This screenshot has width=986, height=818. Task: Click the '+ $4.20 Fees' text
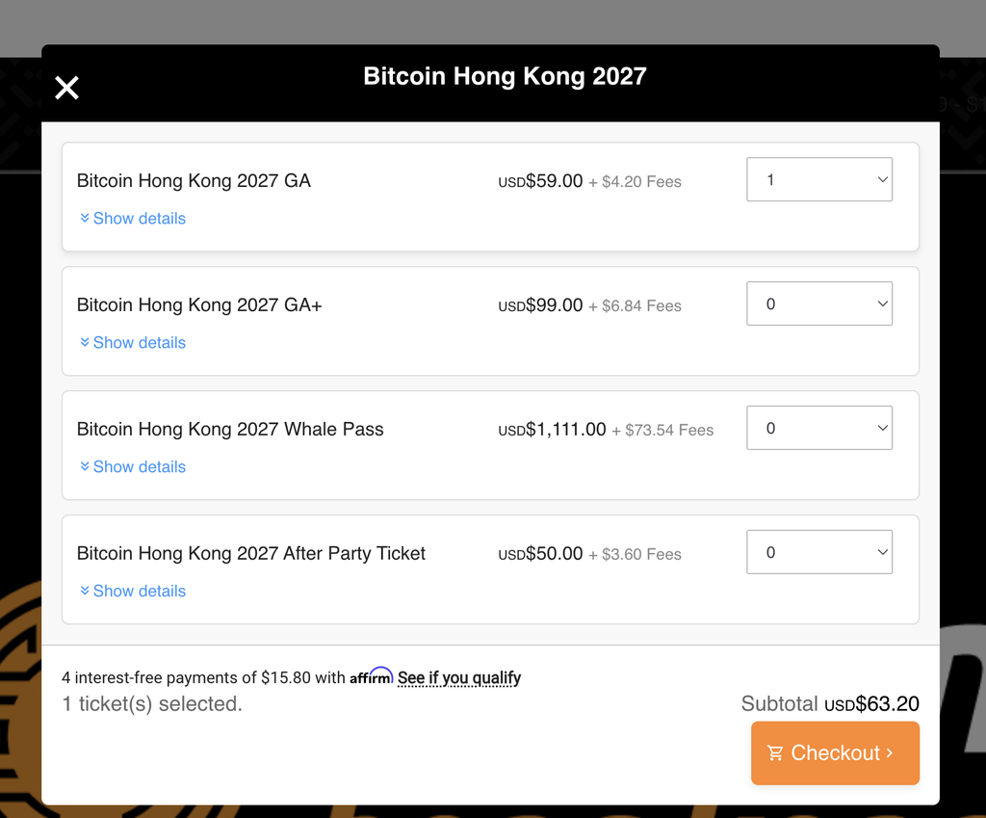(x=636, y=182)
